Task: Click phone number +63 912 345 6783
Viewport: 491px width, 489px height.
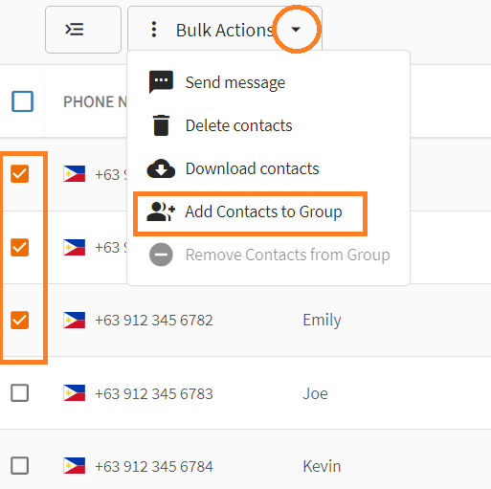Action: tap(154, 393)
